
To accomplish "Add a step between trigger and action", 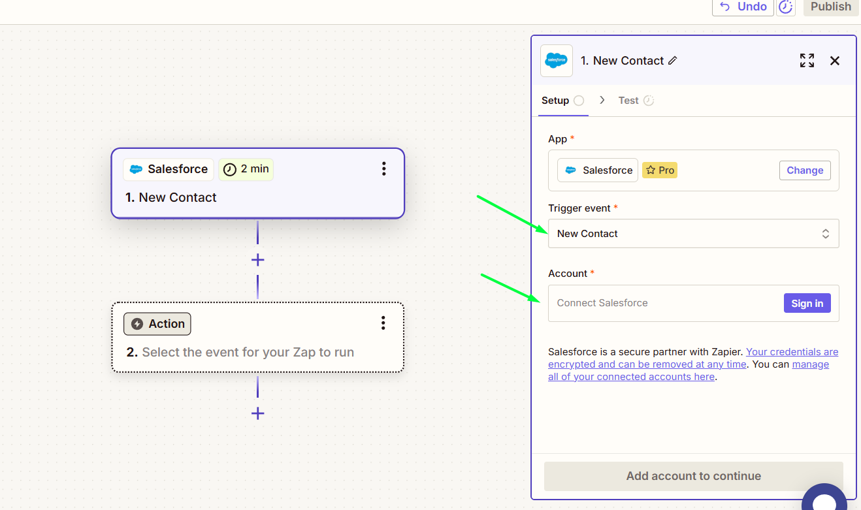I will 257,260.
